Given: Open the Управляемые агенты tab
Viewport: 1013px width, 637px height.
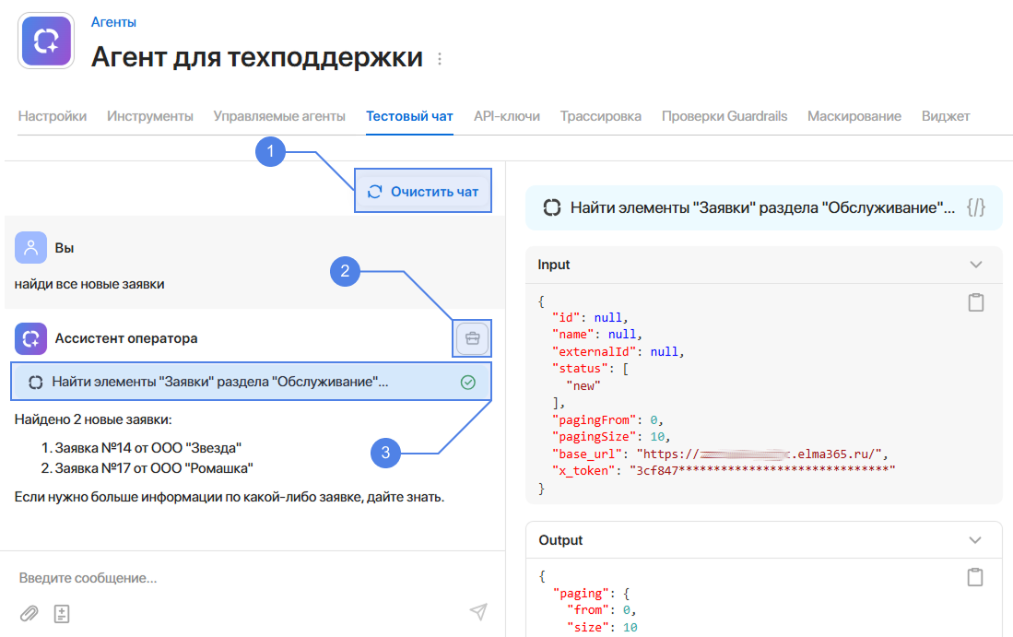Looking at the screenshot, I should pos(279,116).
